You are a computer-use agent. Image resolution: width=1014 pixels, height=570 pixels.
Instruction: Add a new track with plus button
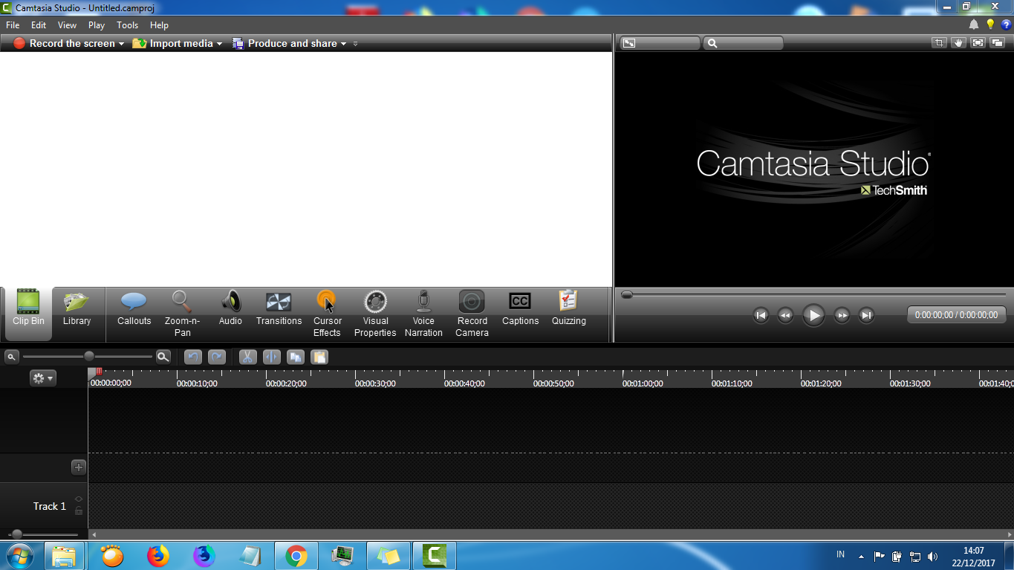click(79, 467)
